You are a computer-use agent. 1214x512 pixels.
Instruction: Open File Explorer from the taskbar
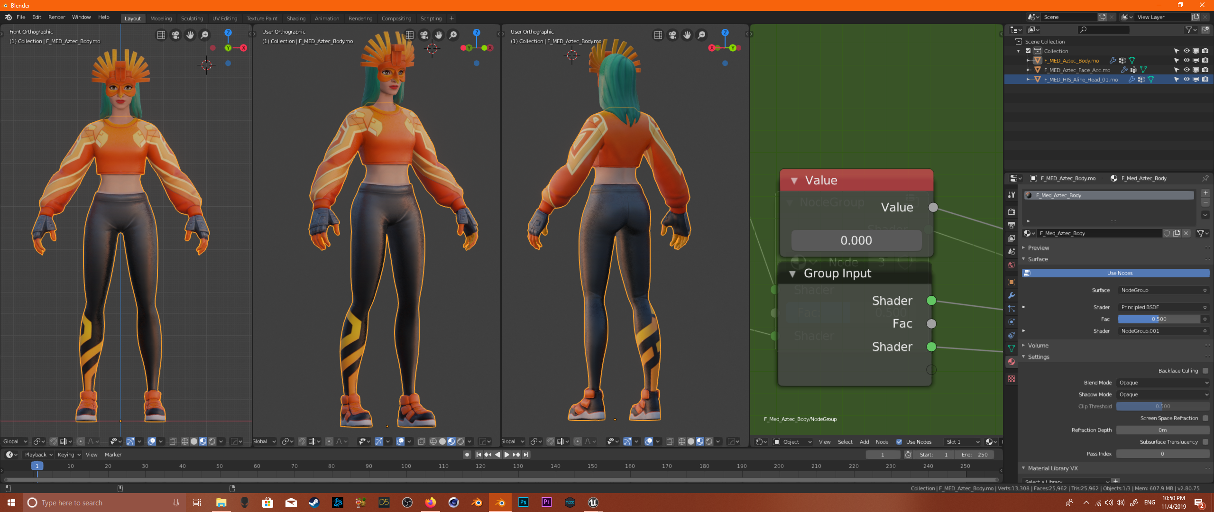(221, 503)
